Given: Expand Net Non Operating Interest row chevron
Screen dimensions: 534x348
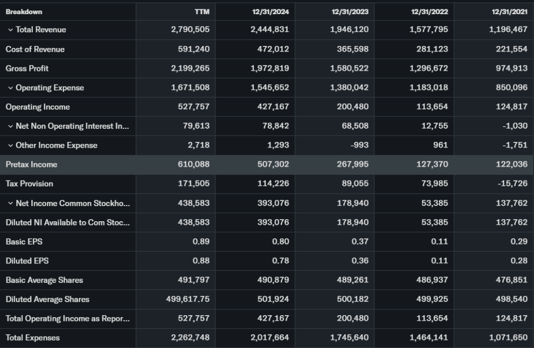Looking at the screenshot, I should (x=10, y=126).
